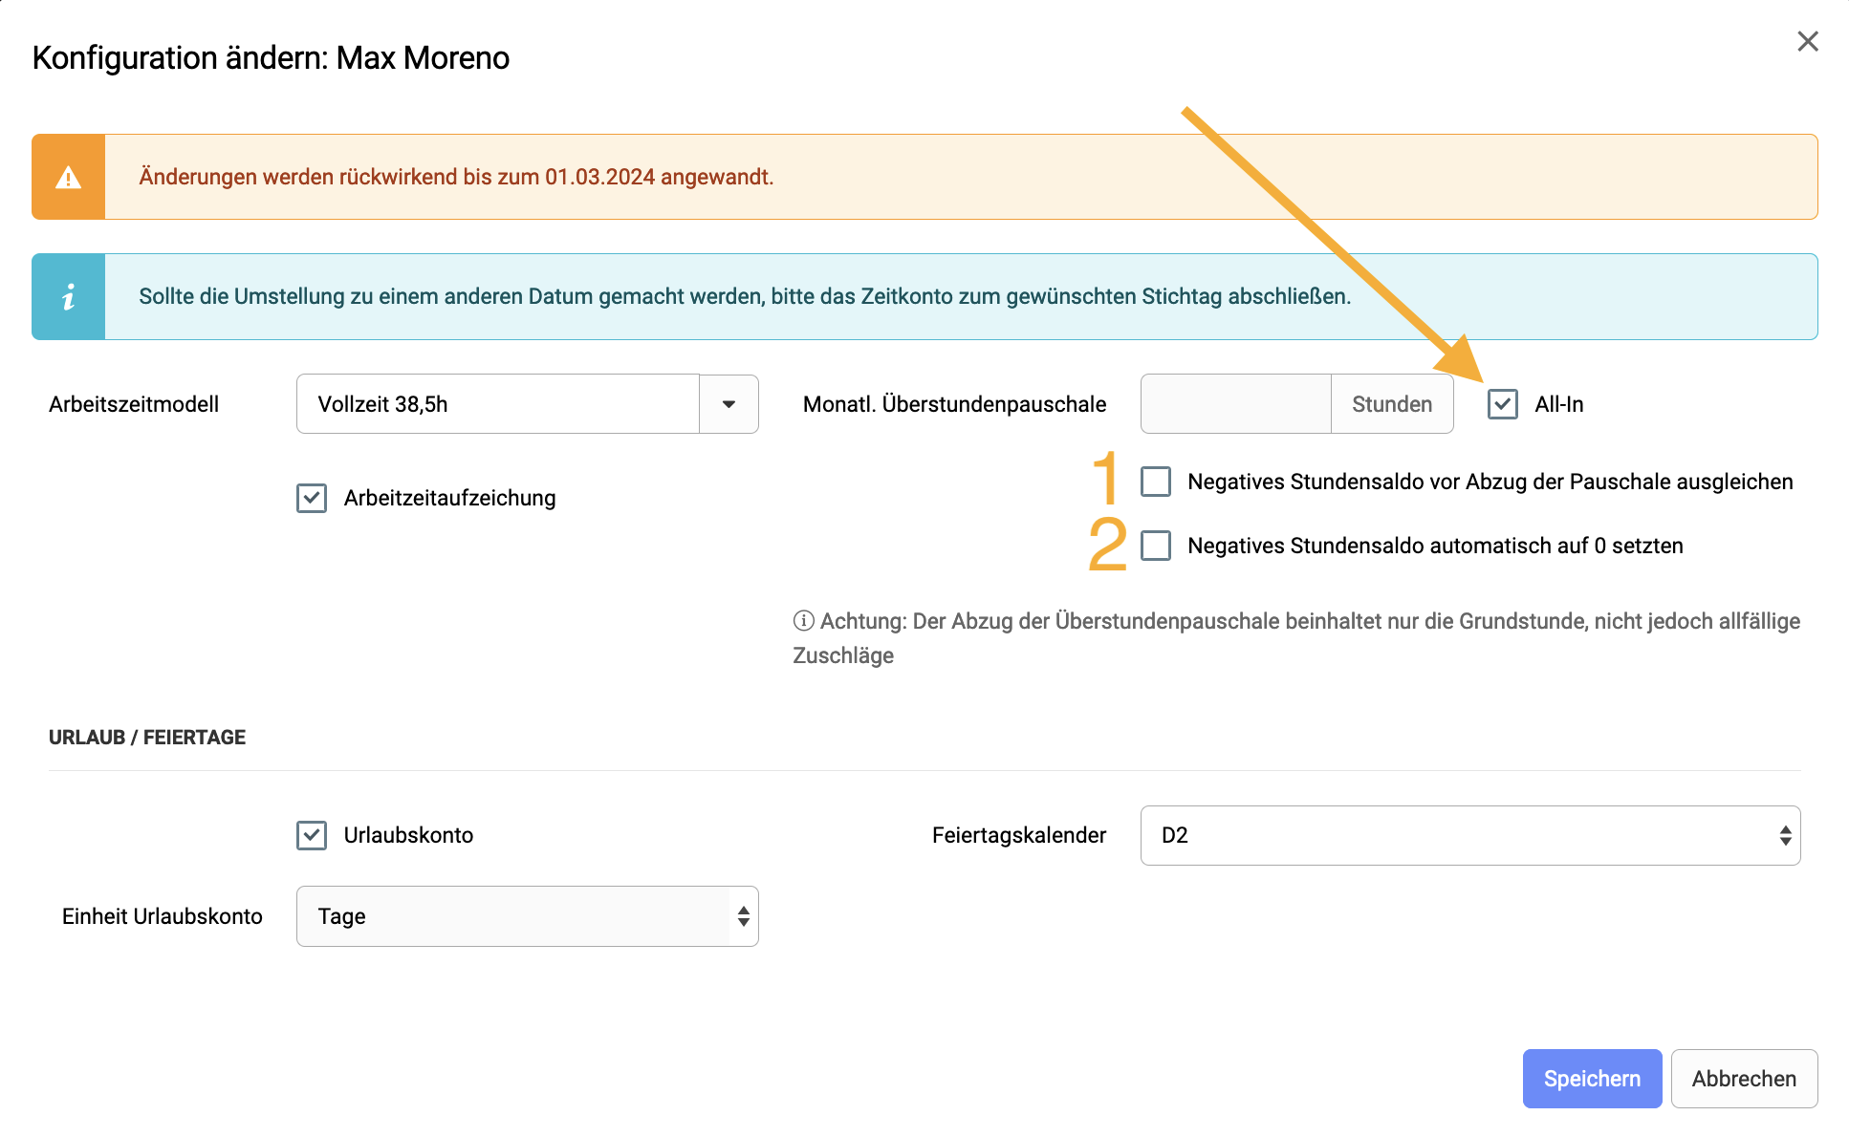1849x1137 pixels.
Task: Click the URLAUB / FEIERTAGE section heading
Action: (147, 738)
